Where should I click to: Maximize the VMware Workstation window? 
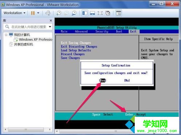tap(161, 4)
